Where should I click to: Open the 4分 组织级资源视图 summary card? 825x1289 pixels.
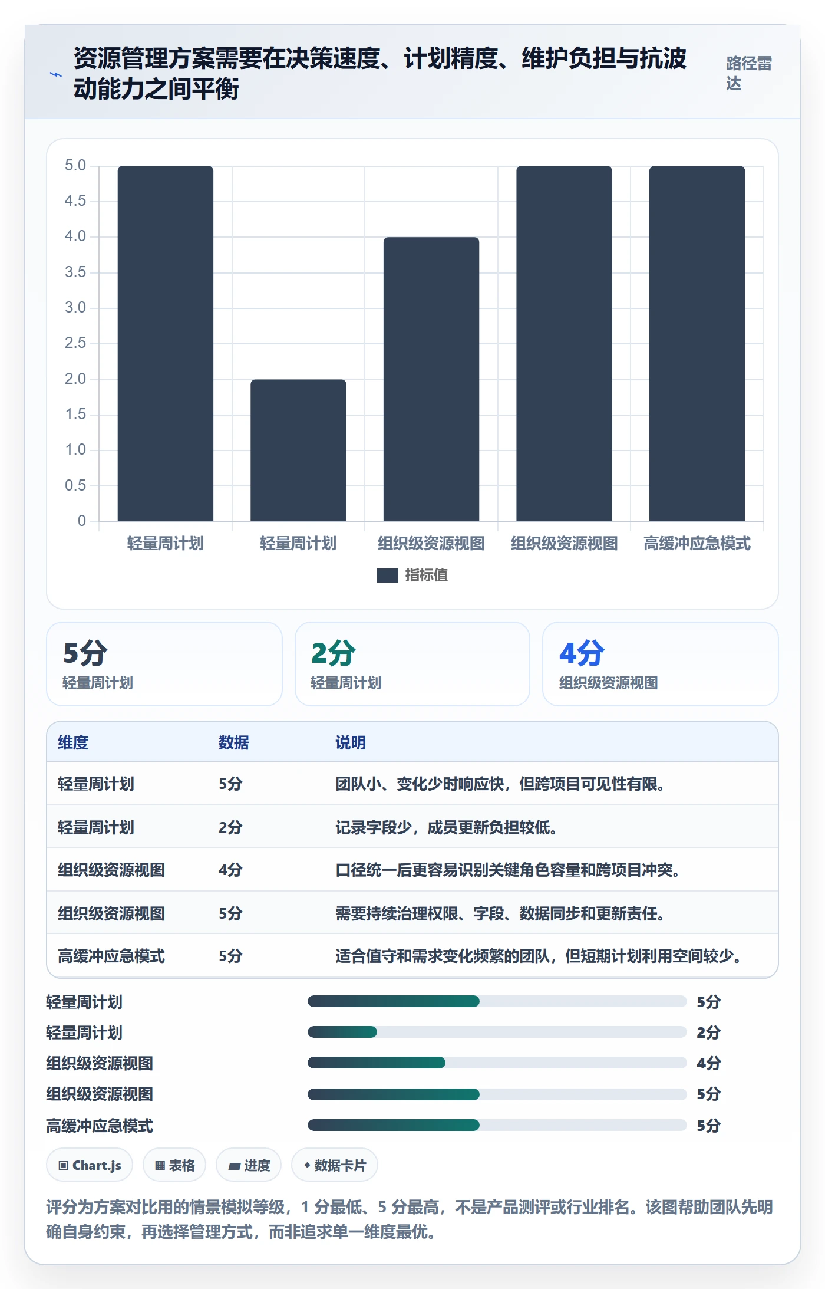[x=661, y=664]
